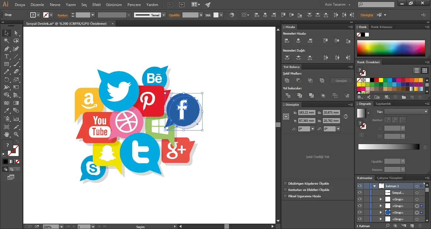The height and width of the screenshot is (229, 431).
Task: Open the Pencere menu
Action: point(134,5)
